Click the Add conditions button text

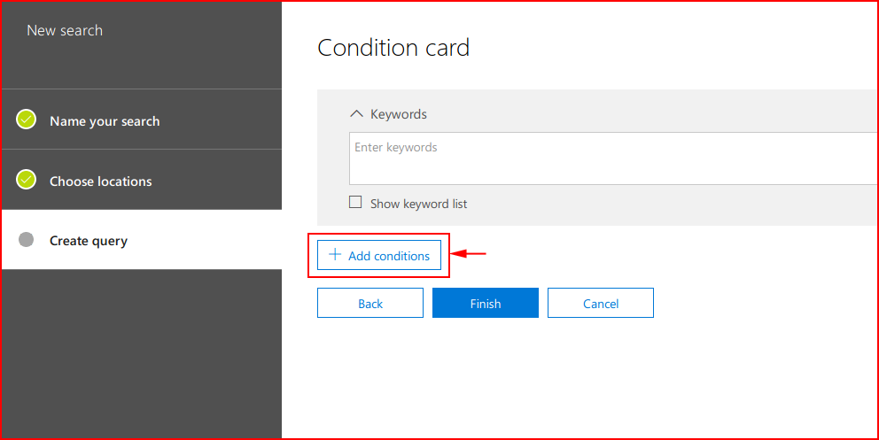[389, 256]
